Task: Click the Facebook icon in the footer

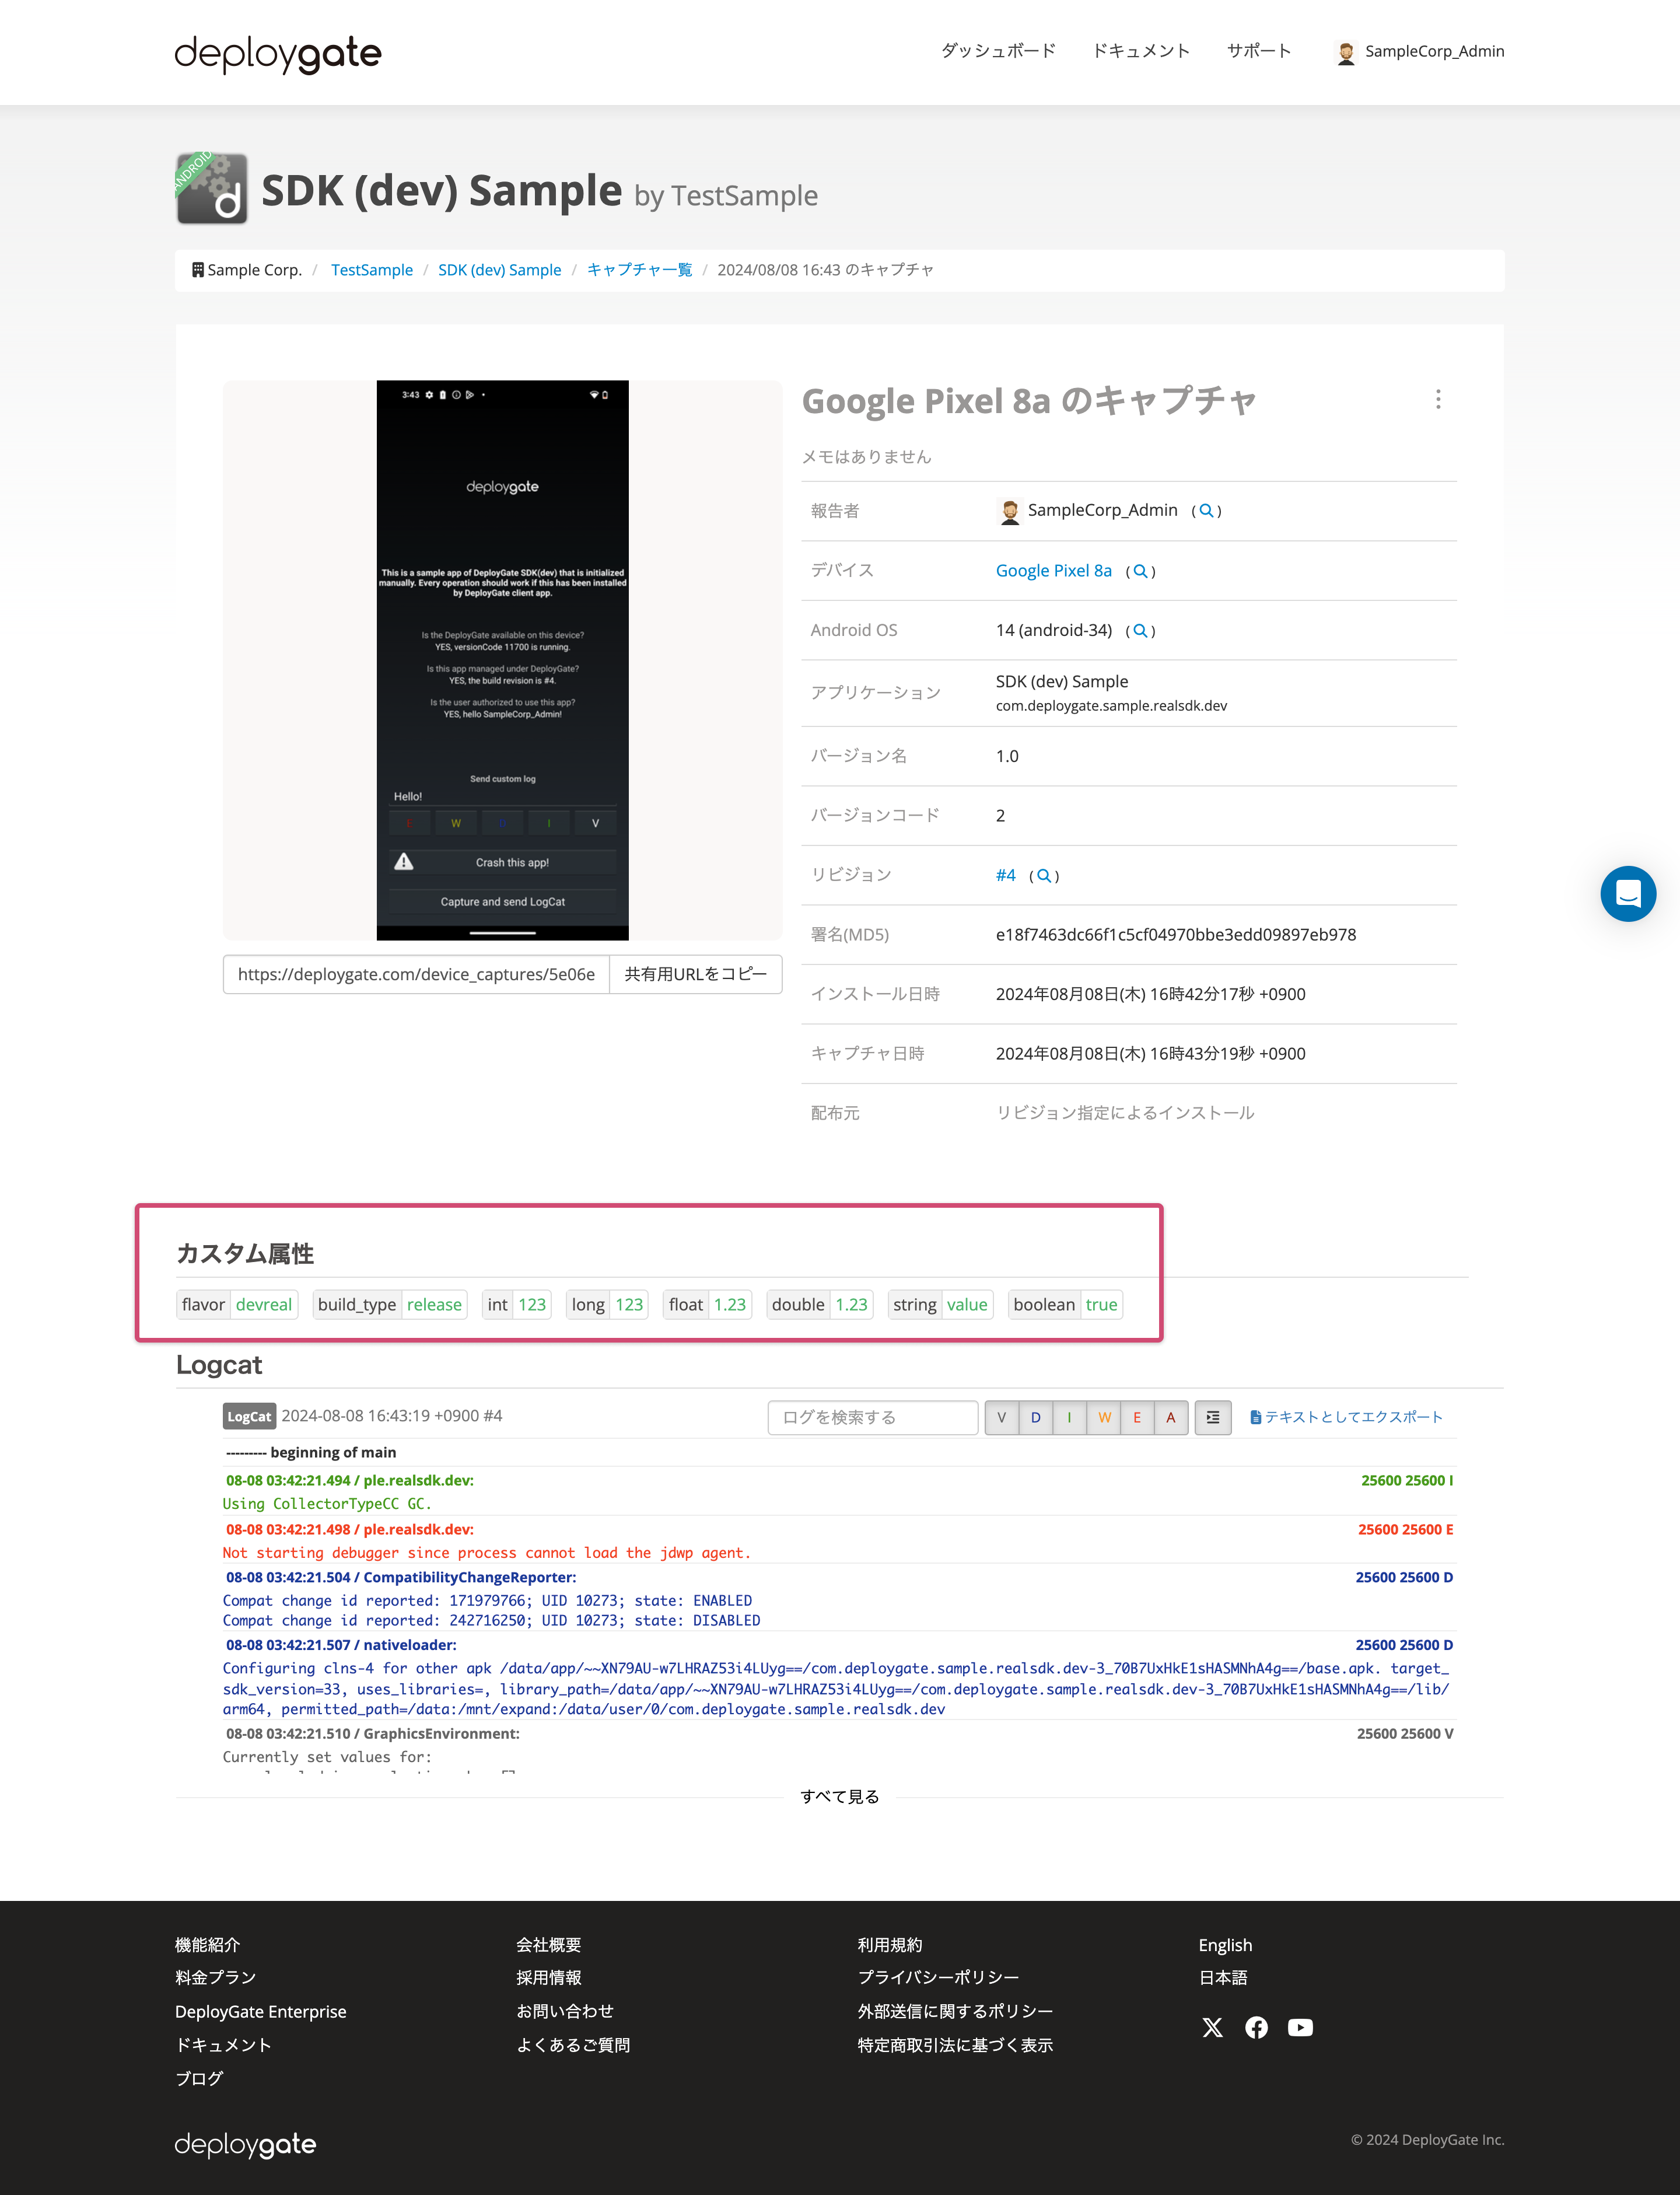Action: coord(1256,2028)
